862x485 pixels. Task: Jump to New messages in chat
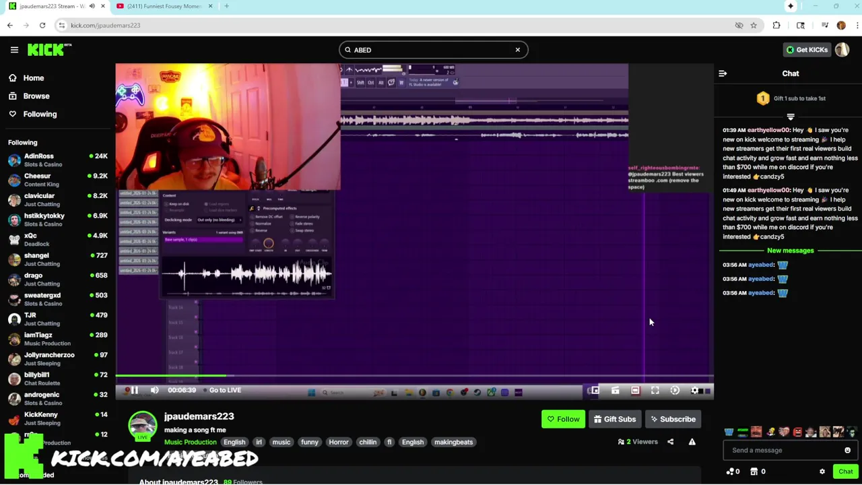click(x=791, y=251)
